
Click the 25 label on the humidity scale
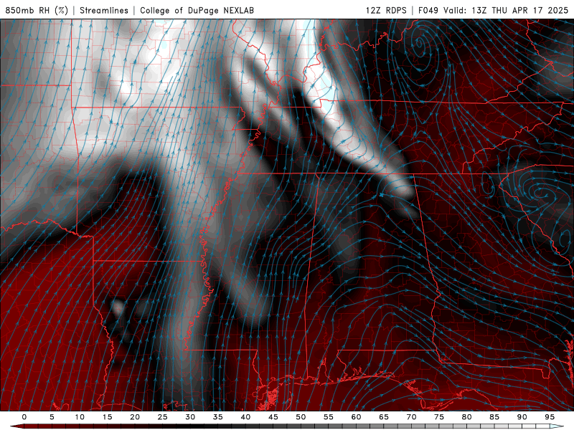point(163,417)
